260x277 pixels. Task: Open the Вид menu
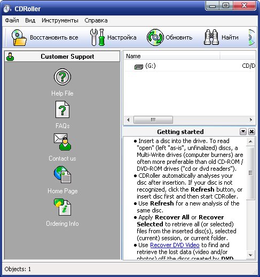[30, 20]
